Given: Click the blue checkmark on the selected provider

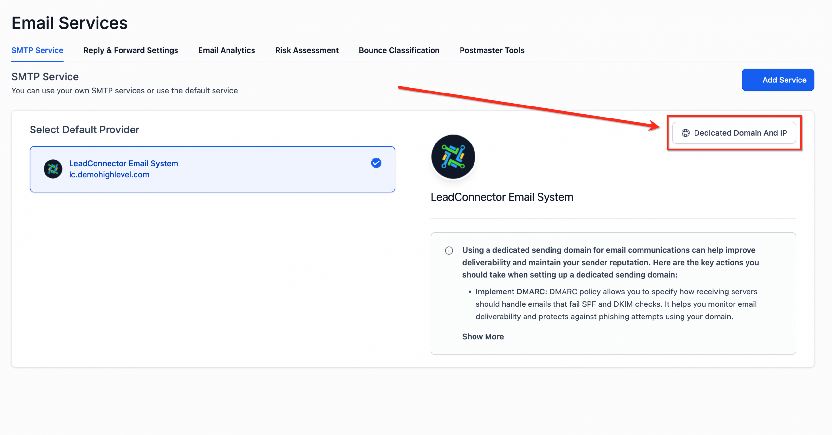Looking at the screenshot, I should (376, 163).
